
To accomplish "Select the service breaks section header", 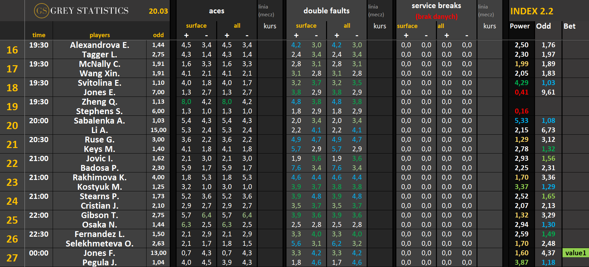I will (436, 6).
